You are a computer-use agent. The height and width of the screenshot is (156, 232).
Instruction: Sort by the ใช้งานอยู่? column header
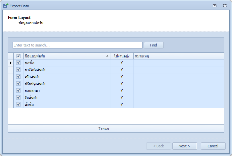pos(122,56)
